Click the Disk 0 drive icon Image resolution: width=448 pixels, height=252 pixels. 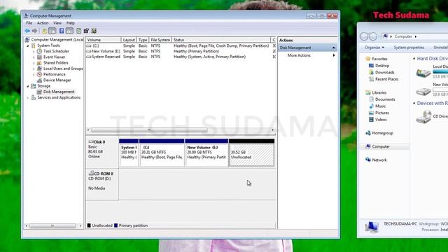pos(91,141)
